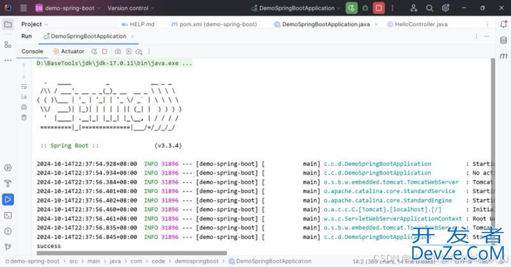Click the magnifier icon in the console toolbar

point(139,52)
